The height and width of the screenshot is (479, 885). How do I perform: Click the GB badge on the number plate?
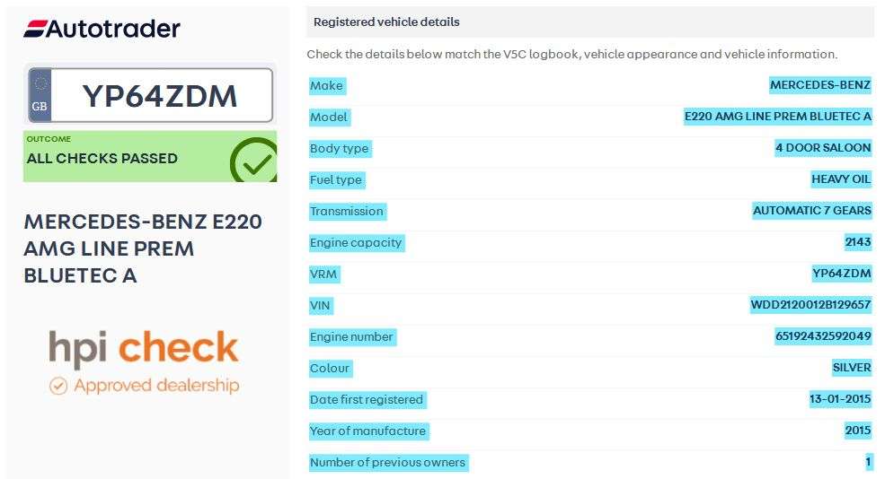(40, 96)
